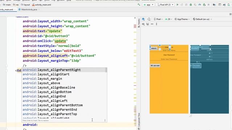Click android:textStyle="normal|bold" line

(51, 46)
